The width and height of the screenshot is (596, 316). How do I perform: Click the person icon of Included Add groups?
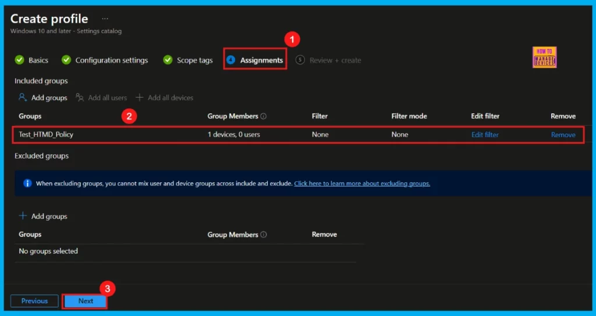click(x=23, y=98)
